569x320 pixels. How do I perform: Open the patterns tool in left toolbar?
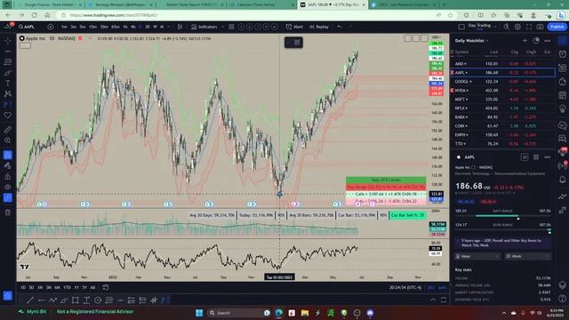pyautogui.click(x=8, y=94)
